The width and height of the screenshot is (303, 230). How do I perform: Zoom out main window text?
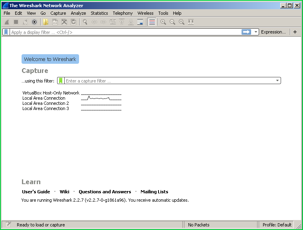point(172,22)
